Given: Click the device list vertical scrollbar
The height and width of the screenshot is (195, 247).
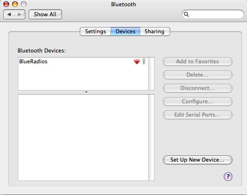Looking at the screenshot, I should pos(151,74).
